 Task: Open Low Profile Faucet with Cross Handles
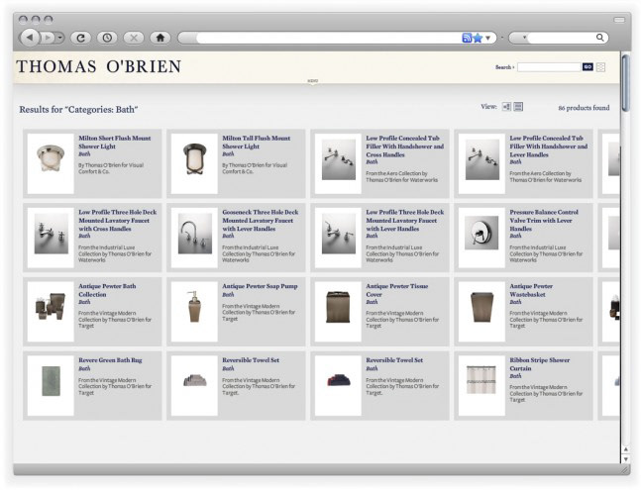click(x=117, y=220)
